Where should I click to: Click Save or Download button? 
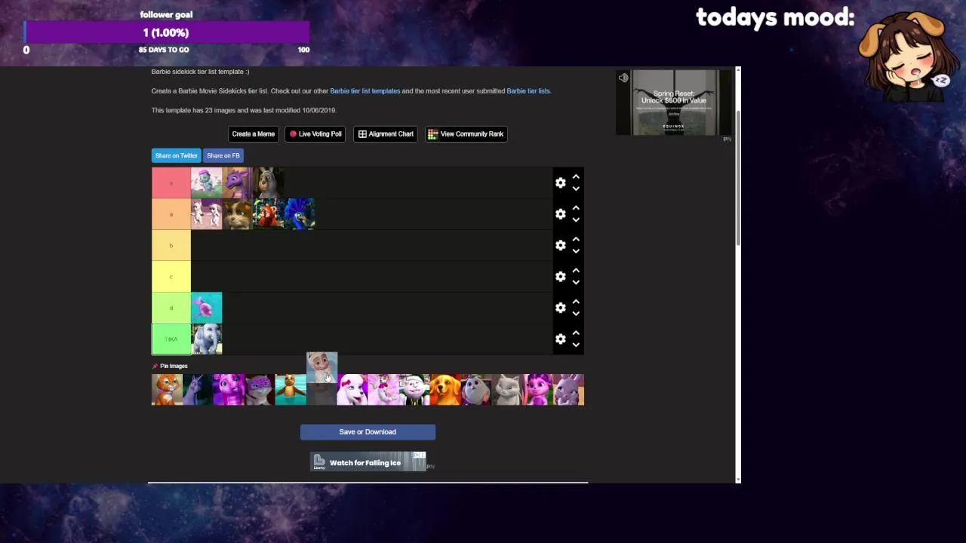368,432
